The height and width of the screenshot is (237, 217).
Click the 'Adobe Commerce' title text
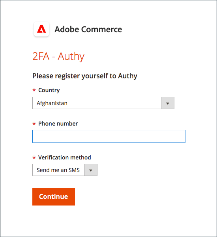tap(88, 29)
